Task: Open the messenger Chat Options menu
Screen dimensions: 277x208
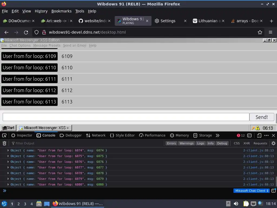Action: click(x=20, y=45)
